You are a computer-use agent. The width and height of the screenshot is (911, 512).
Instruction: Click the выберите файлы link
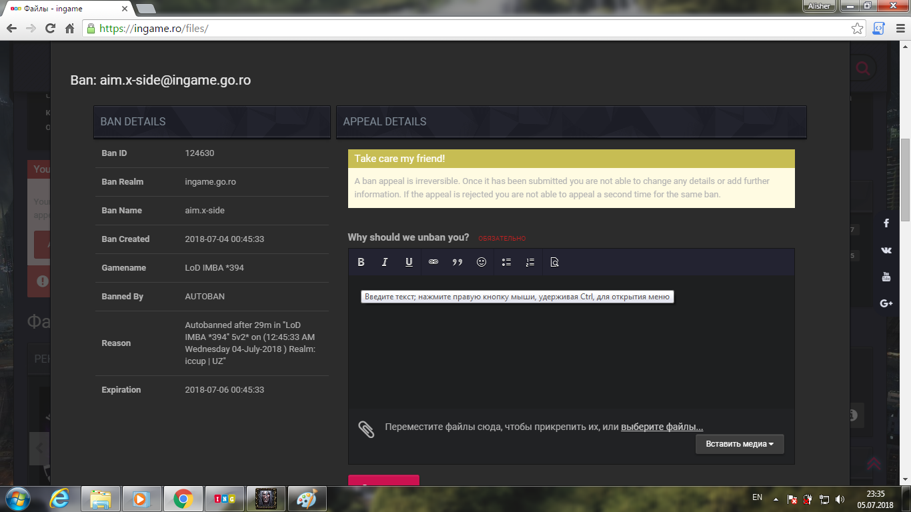(662, 427)
